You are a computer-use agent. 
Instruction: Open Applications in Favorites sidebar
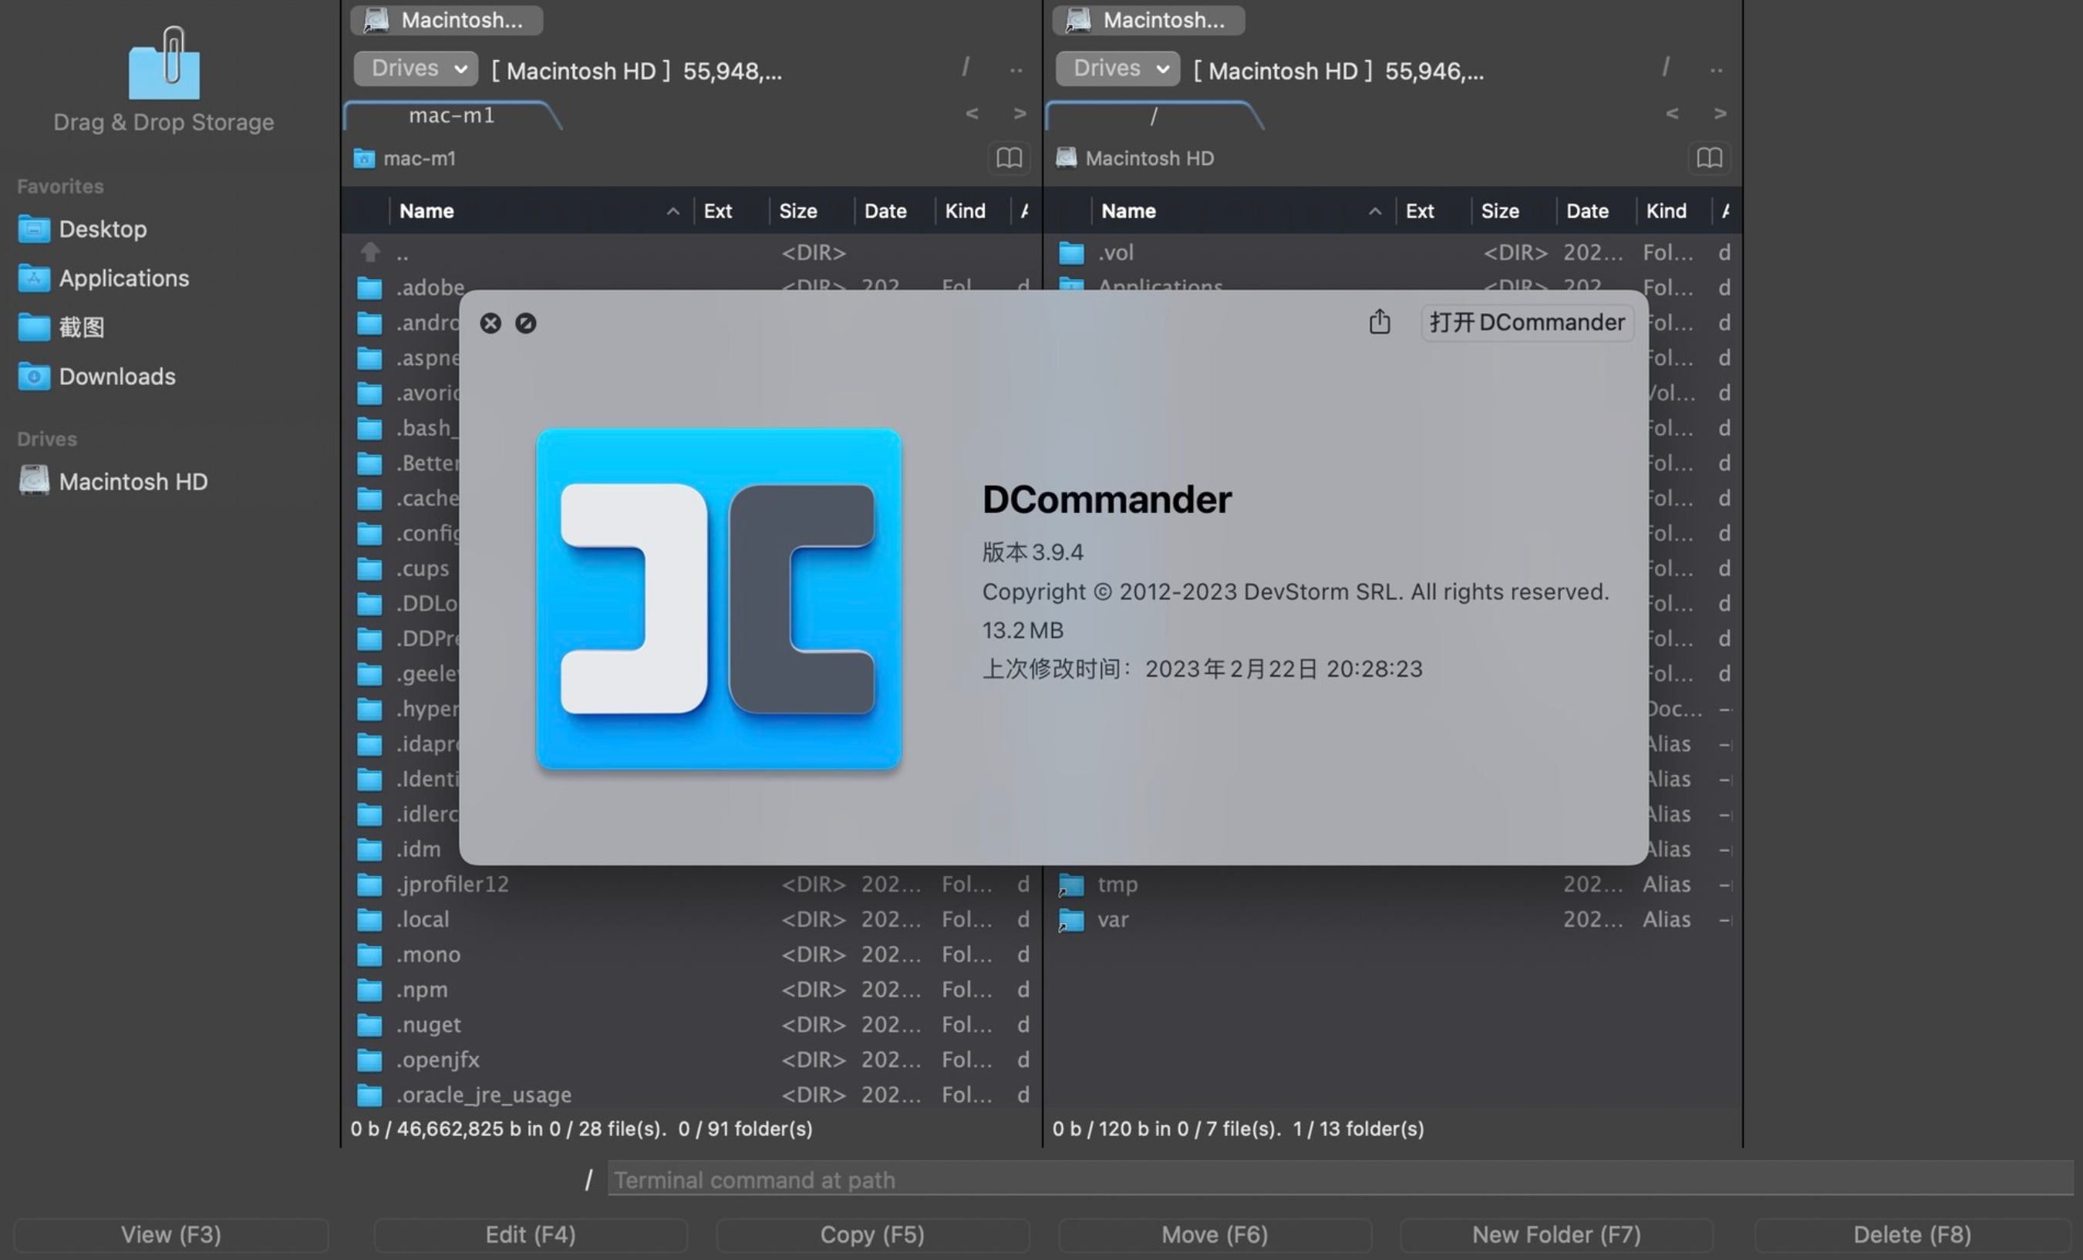103,278
